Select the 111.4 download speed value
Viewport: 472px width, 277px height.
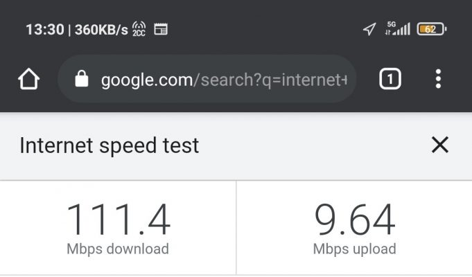tap(119, 219)
